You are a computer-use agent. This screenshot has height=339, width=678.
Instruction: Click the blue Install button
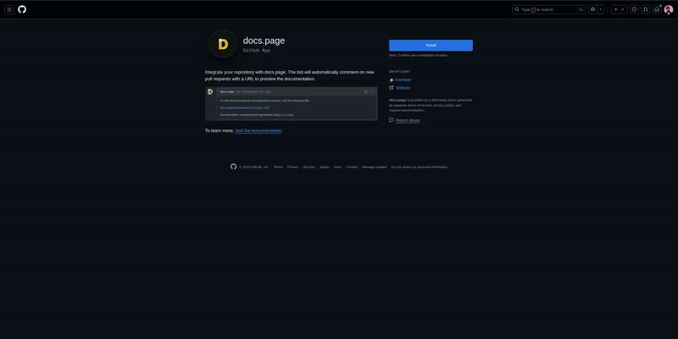click(x=431, y=46)
